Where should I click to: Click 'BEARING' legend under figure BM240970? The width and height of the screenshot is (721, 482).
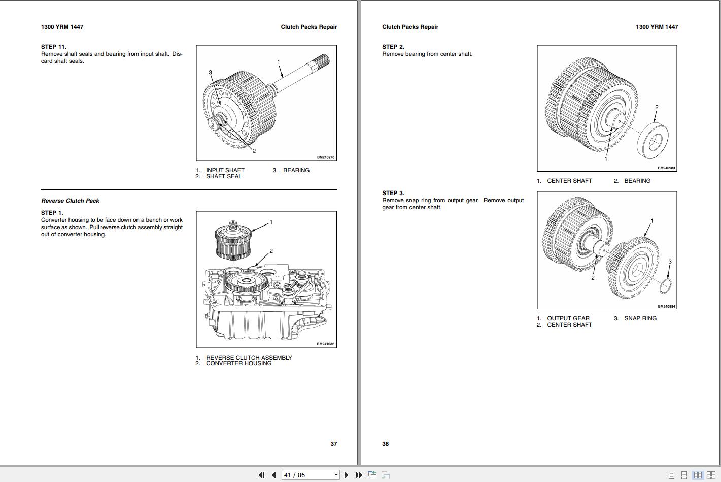point(296,170)
